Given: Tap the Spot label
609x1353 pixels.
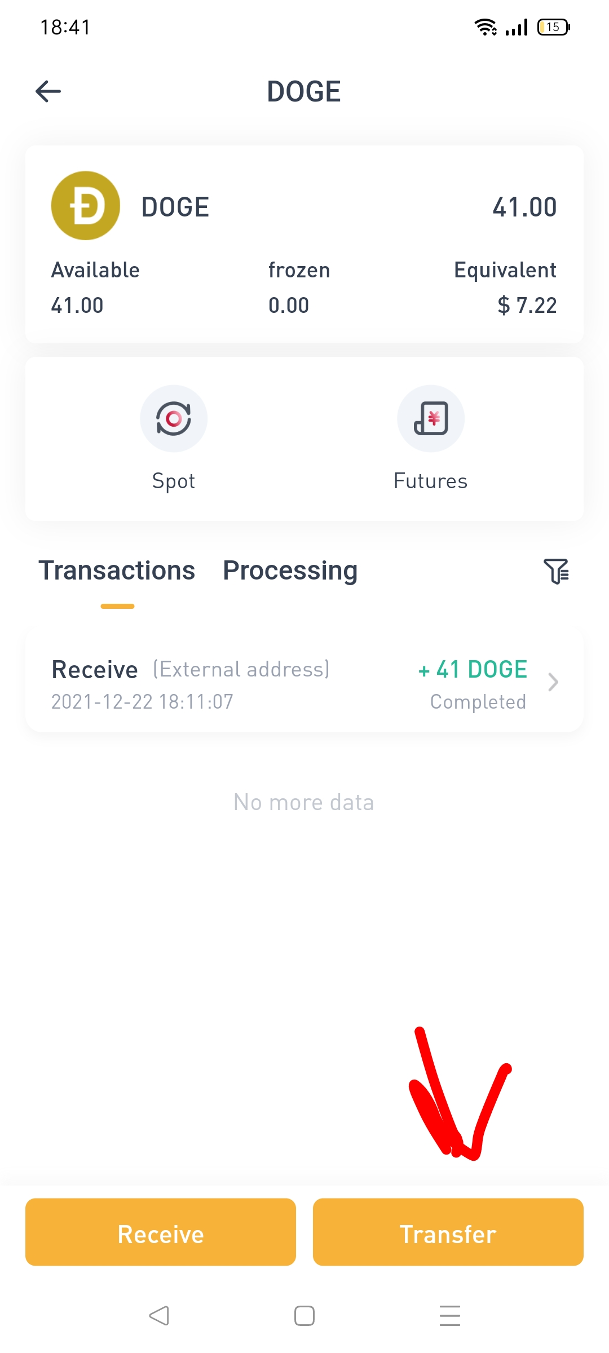Looking at the screenshot, I should [174, 482].
